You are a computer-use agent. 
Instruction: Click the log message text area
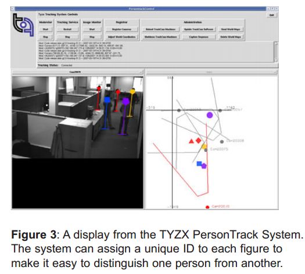[x=155, y=52]
